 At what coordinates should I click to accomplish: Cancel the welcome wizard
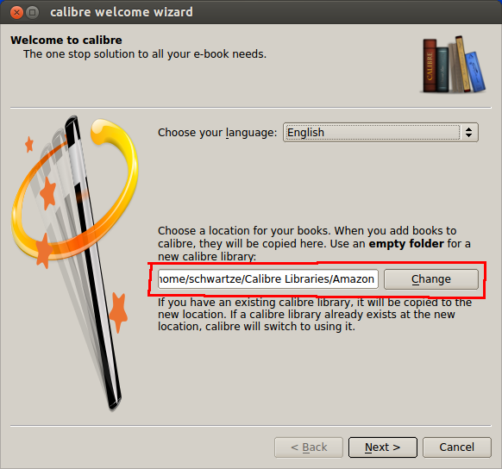pyautogui.click(x=457, y=447)
